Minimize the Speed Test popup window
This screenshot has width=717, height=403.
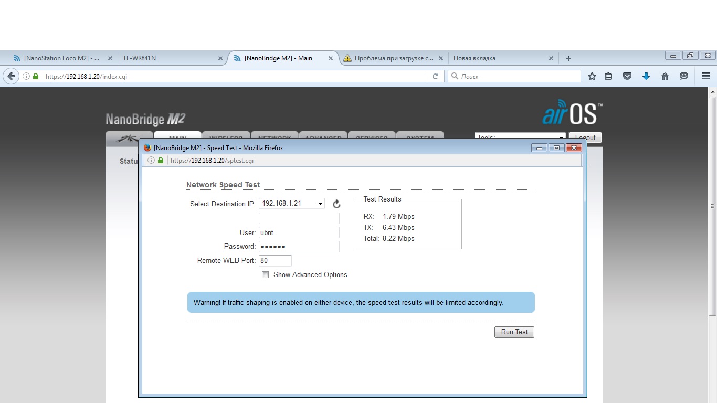coord(539,148)
